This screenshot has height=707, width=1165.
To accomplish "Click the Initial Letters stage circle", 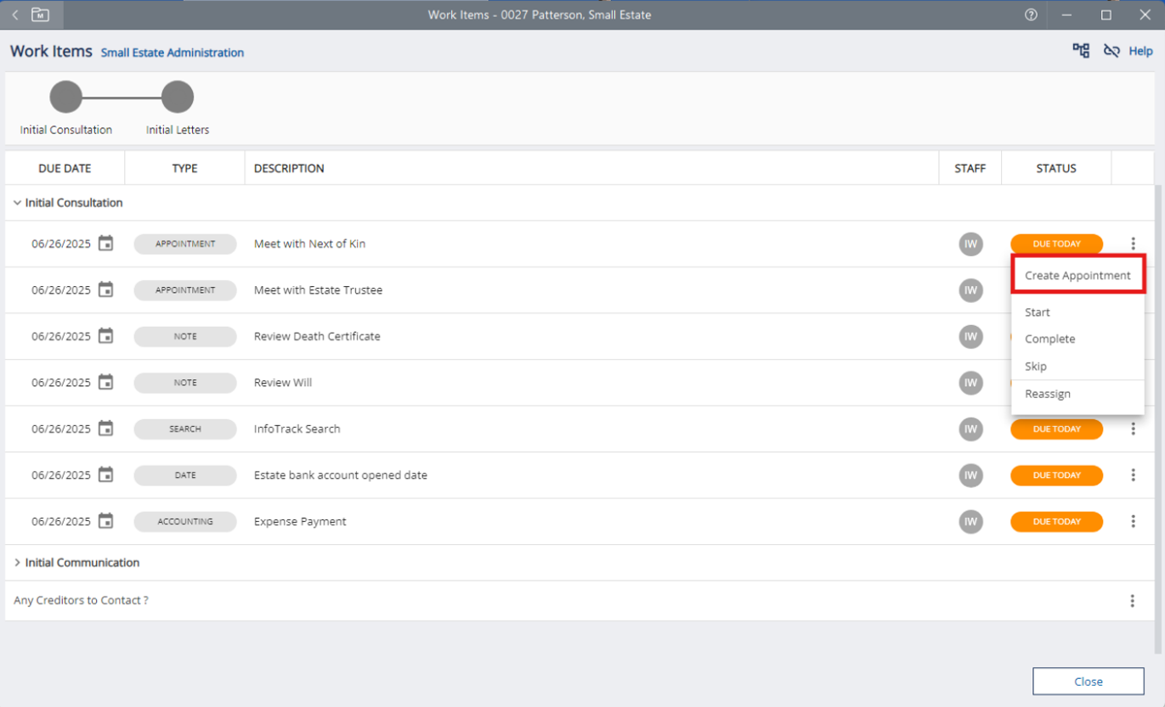I will 178,97.
